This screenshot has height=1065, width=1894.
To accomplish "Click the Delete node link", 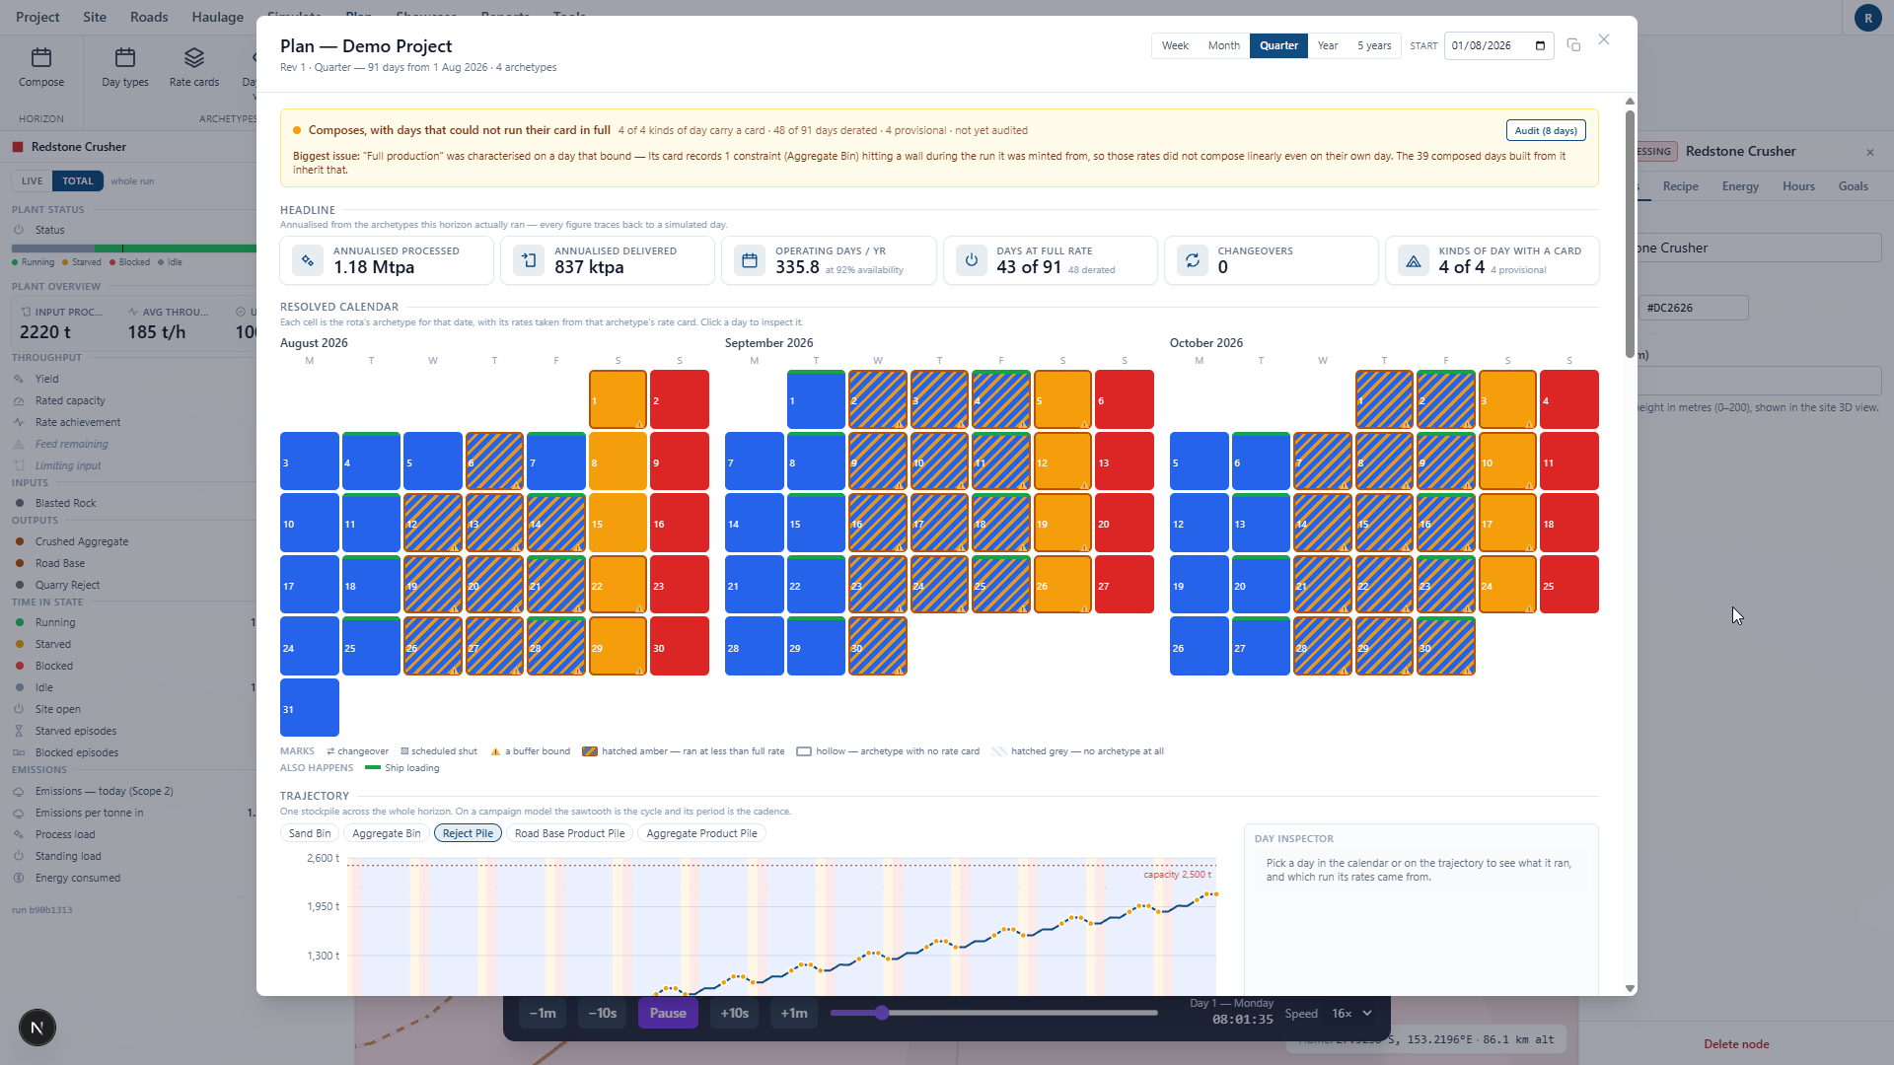I will tap(1736, 1044).
